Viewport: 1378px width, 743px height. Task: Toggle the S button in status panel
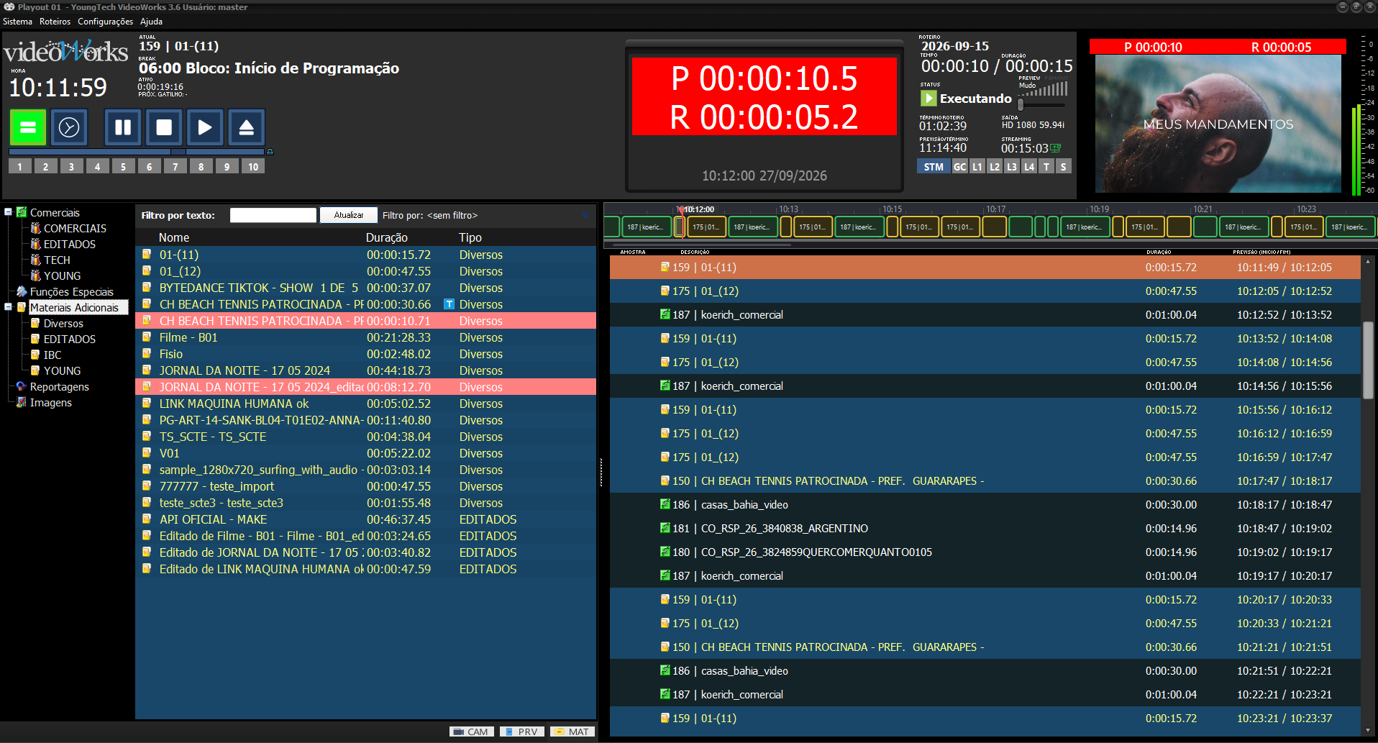pos(1064,167)
